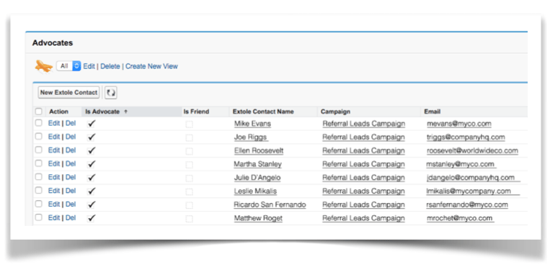Sort by Extole Contact Name column
This screenshot has height=267, width=550.
263,112
